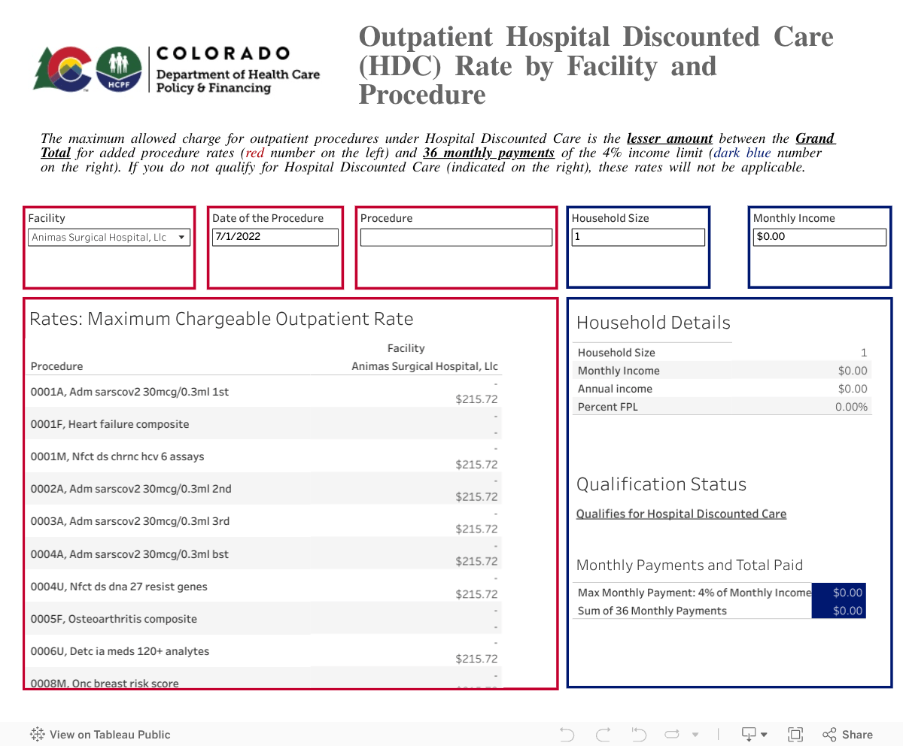
Task: Click the Sum of 36 Monthly Payments $0.00 cell
Action: 839,611
